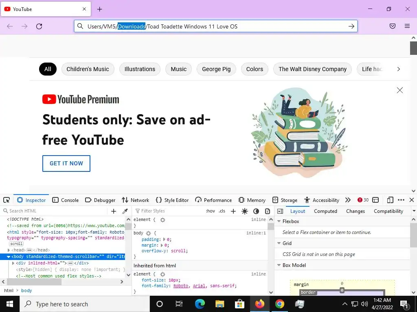Click the Filter Styles field
This screenshot has height=312, width=417.
tap(169, 211)
